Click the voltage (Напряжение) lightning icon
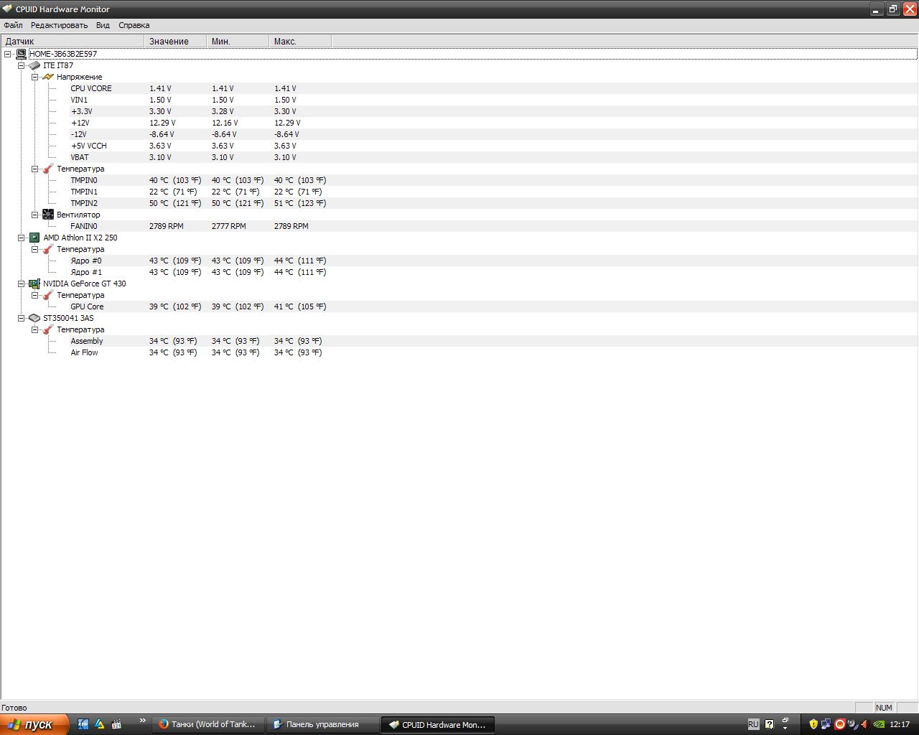Viewport: 919px width, 735px height. (48, 77)
